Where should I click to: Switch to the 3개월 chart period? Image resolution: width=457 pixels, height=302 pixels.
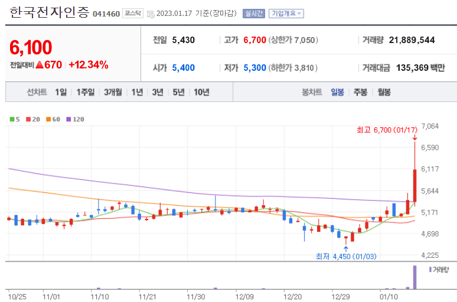113,93
